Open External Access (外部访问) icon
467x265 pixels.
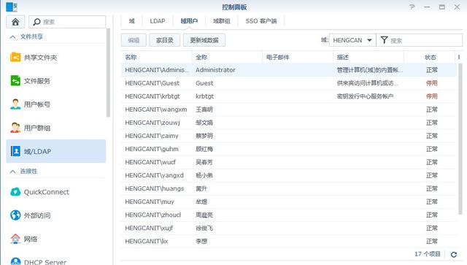pos(15,215)
